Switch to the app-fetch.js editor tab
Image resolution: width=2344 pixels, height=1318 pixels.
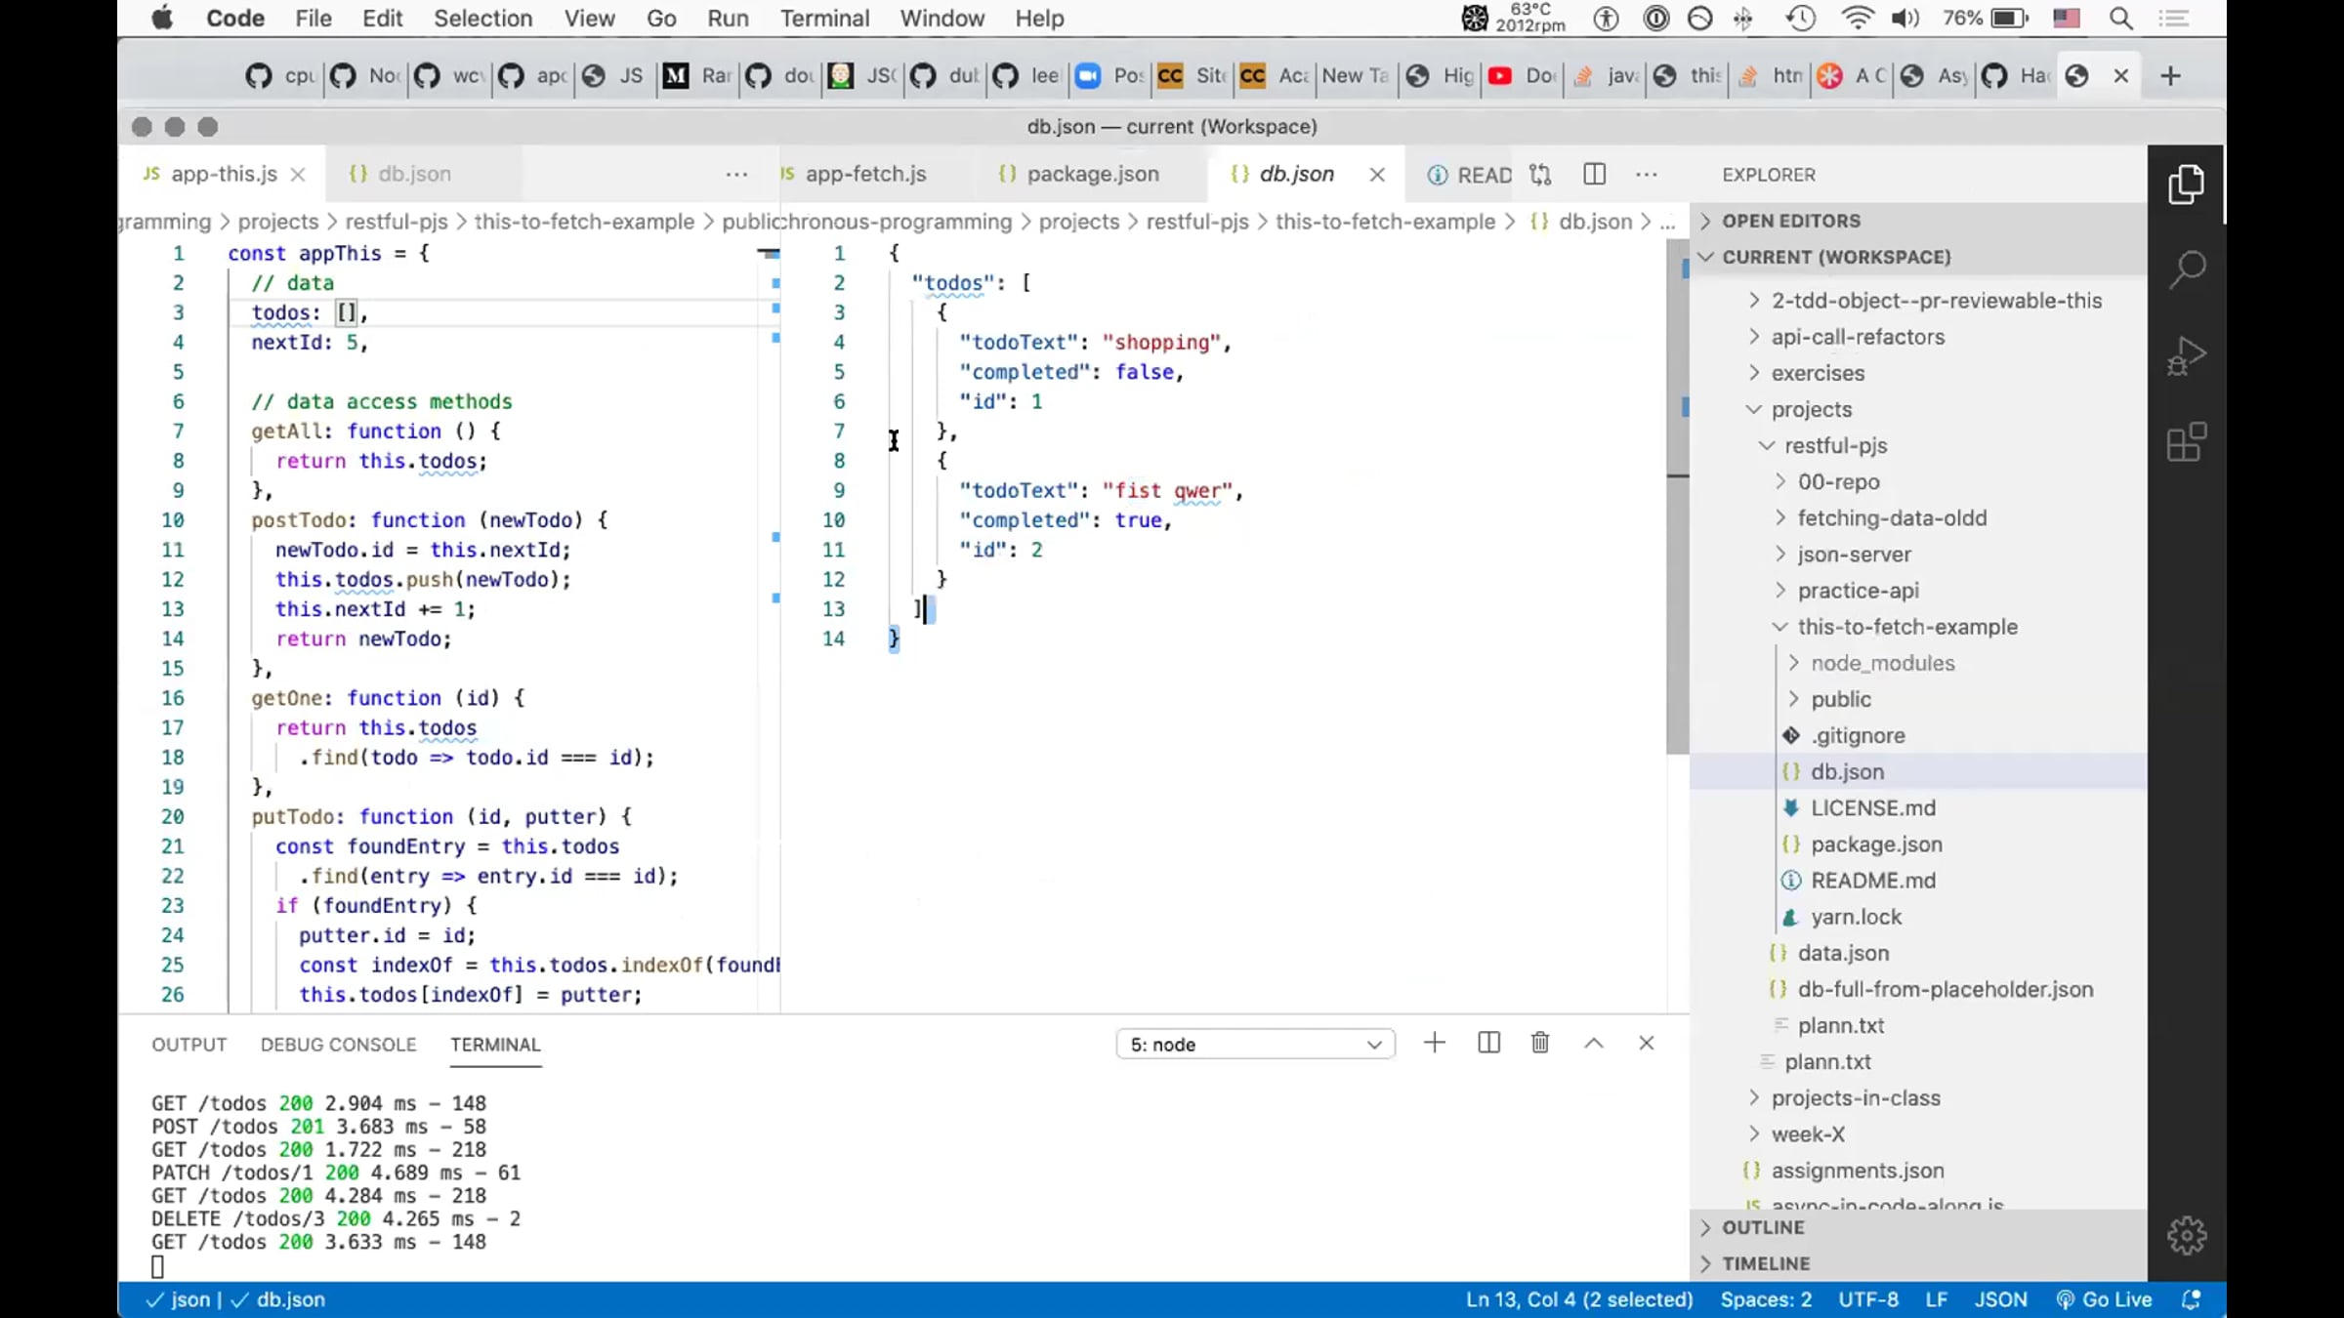click(x=866, y=175)
